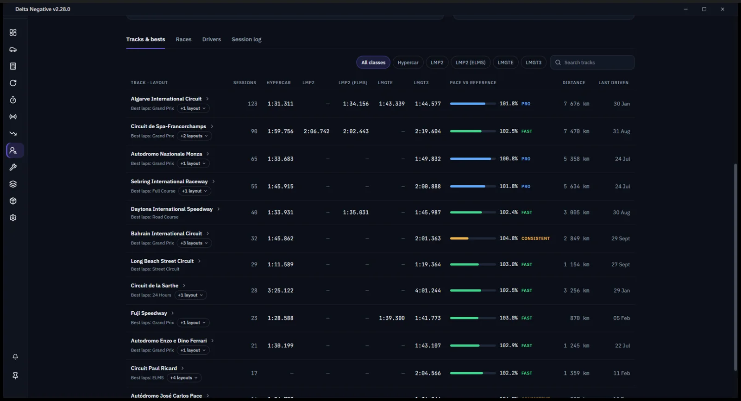
Task: Open Fuji Speedway track
Action: 149,313
